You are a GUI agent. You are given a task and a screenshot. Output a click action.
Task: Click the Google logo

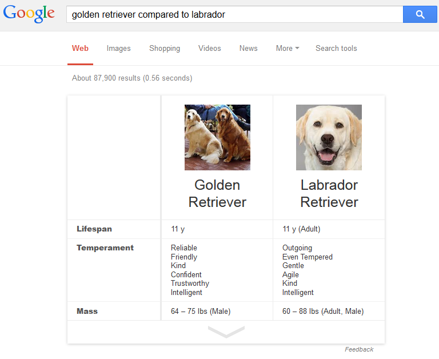[29, 14]
